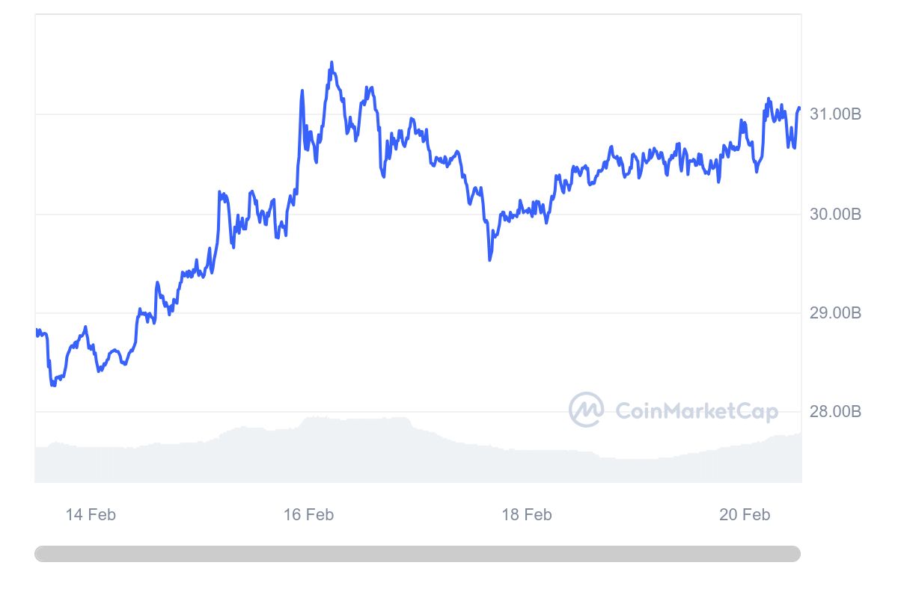Click the grey volume area below 18 Feb

(527, 466)
